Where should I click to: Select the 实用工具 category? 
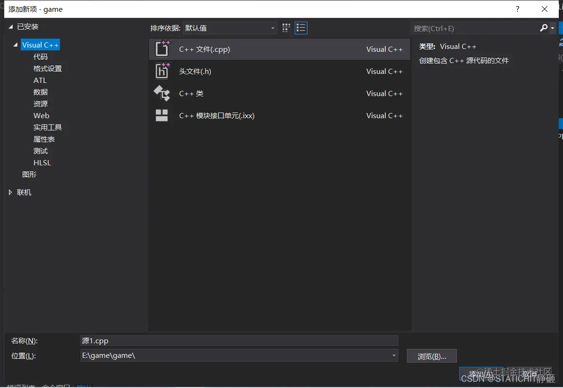[x=48, y=127]
